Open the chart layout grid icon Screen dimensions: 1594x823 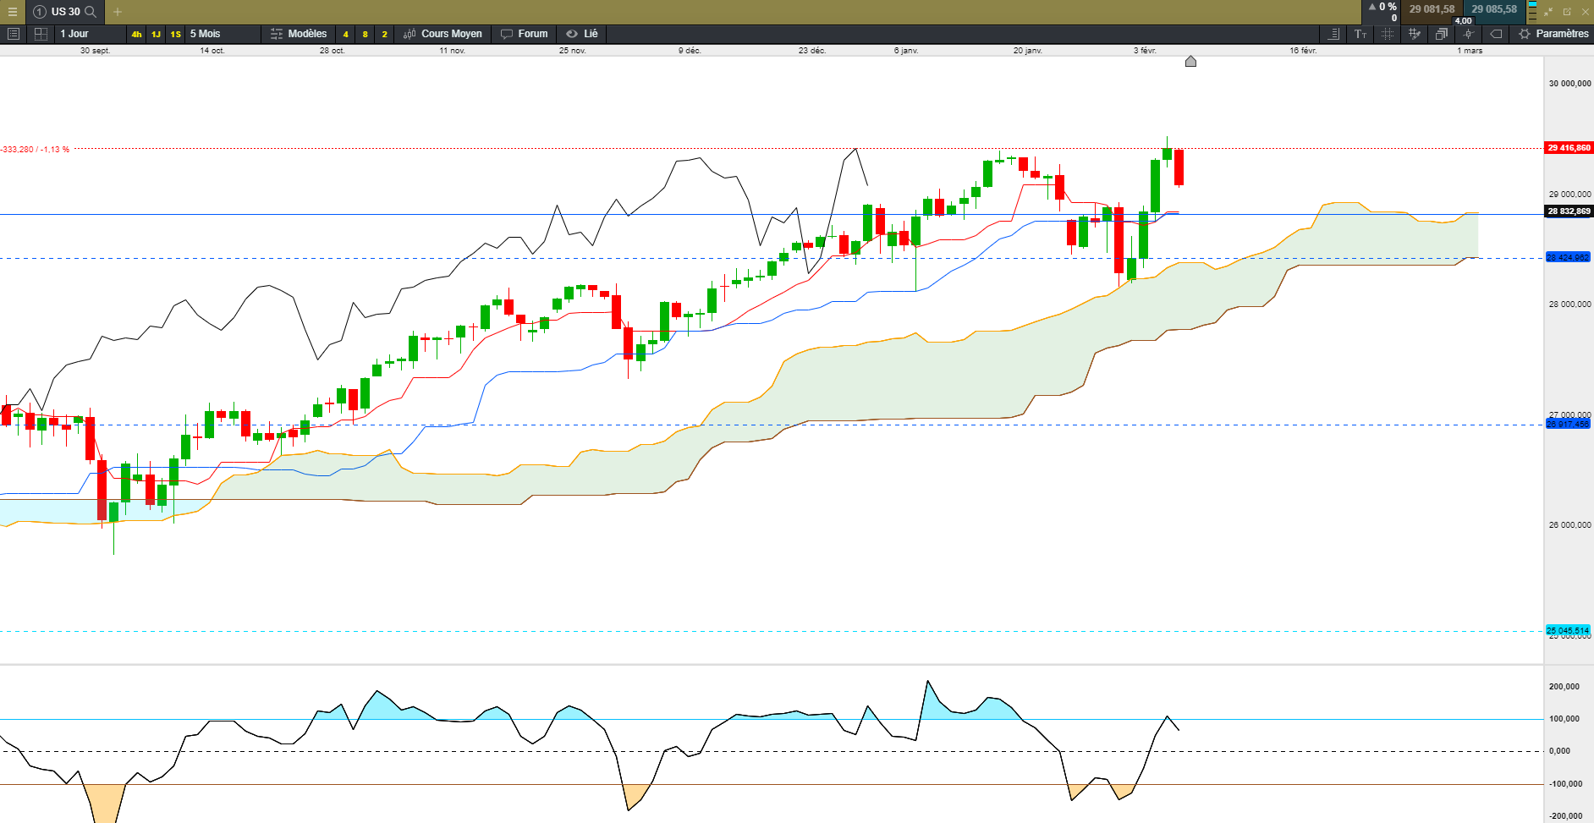click(41, 34)
